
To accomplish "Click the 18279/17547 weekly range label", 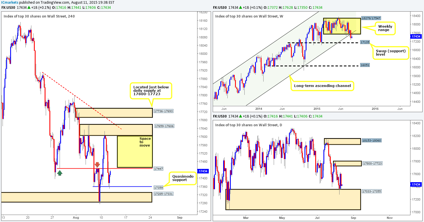I will point(371,18).
